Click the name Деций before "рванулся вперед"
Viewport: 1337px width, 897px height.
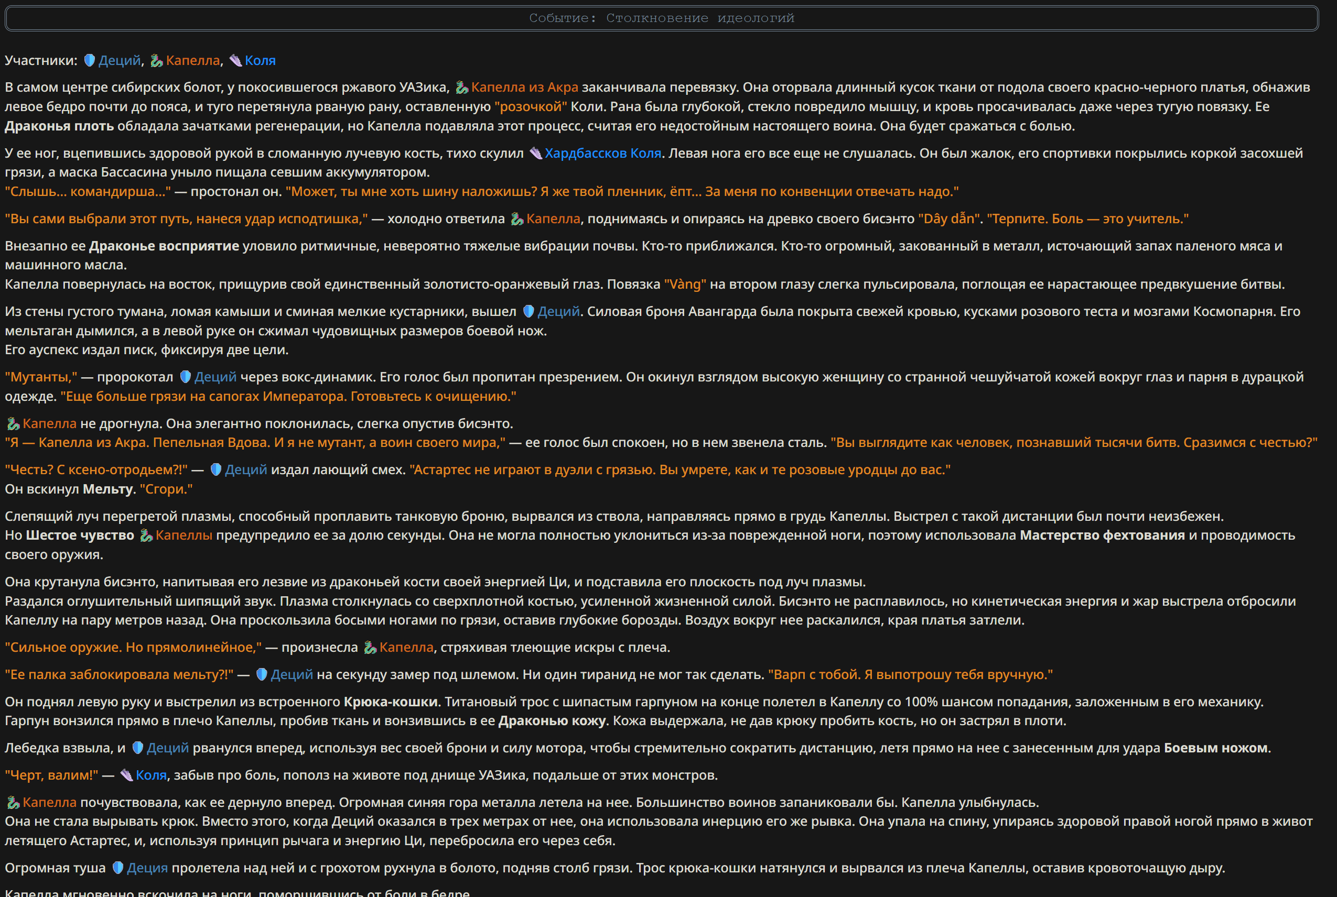pyautogui.click(x=168, y=748)
